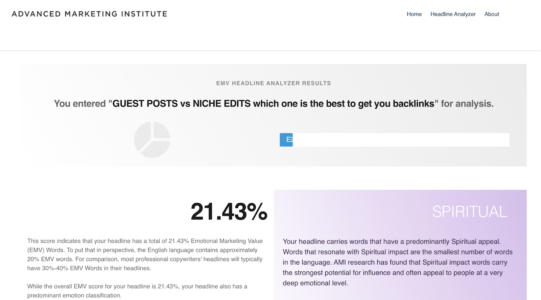Go to the About page

(492, 14)
